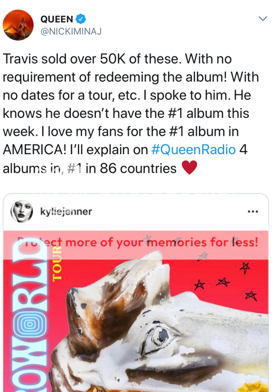Follow the #QueenRadio hashtag link
This screenshot has width=275, height=392.
pos(193,150)
